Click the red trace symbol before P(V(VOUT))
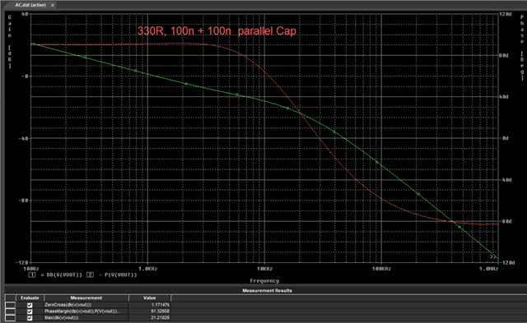The height and width of the screenshot is (323, 527). point(100,275)
